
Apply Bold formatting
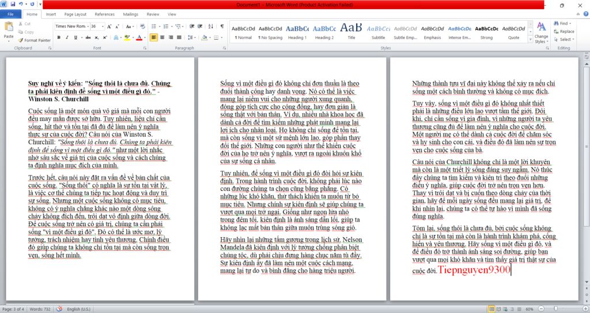pos(59,37)
